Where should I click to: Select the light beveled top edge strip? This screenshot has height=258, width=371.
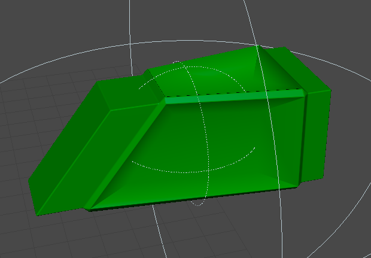point(233,96)
